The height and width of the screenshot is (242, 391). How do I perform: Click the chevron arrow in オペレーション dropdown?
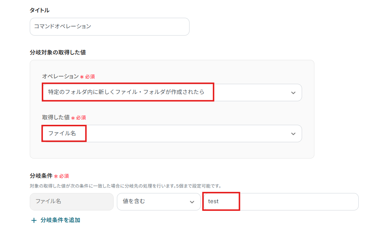[293, 93]
